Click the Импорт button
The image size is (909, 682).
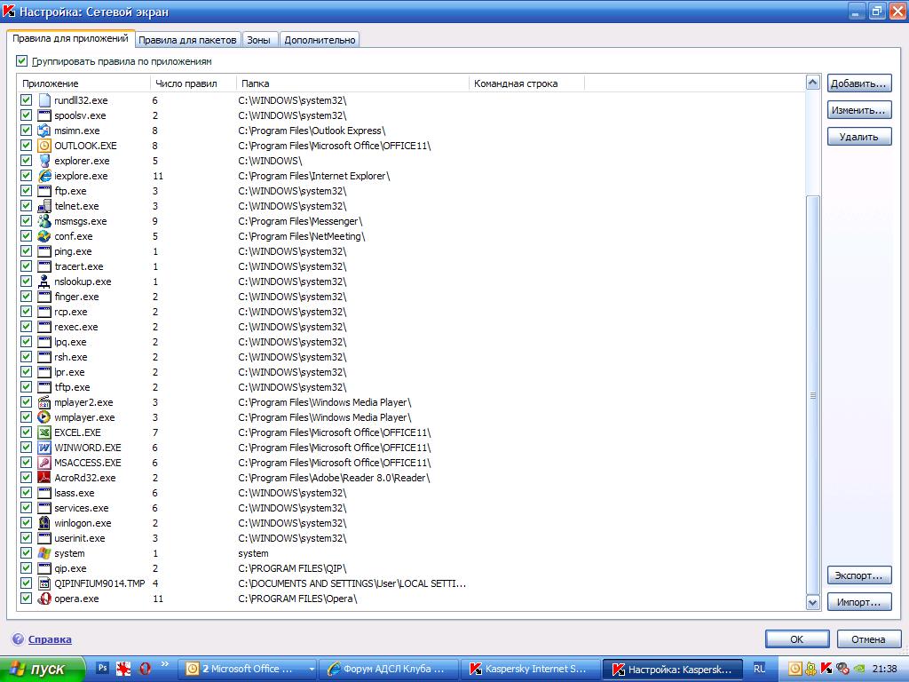[858, 602]
